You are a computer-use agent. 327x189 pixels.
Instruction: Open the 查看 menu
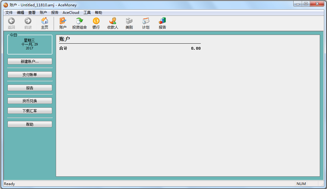coord(32,12)
